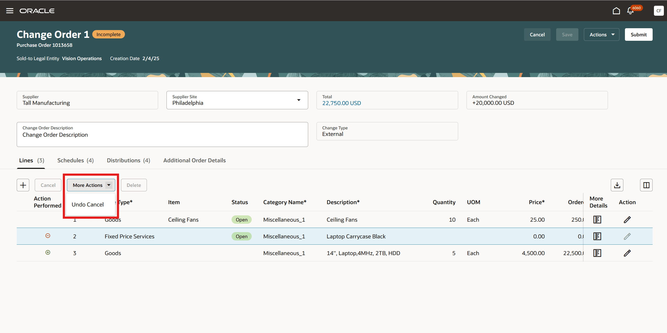Toggle the More Actions dropdown arrow
Image resolution: width=667 pixels, height=333 pixels.
point(109,185)
